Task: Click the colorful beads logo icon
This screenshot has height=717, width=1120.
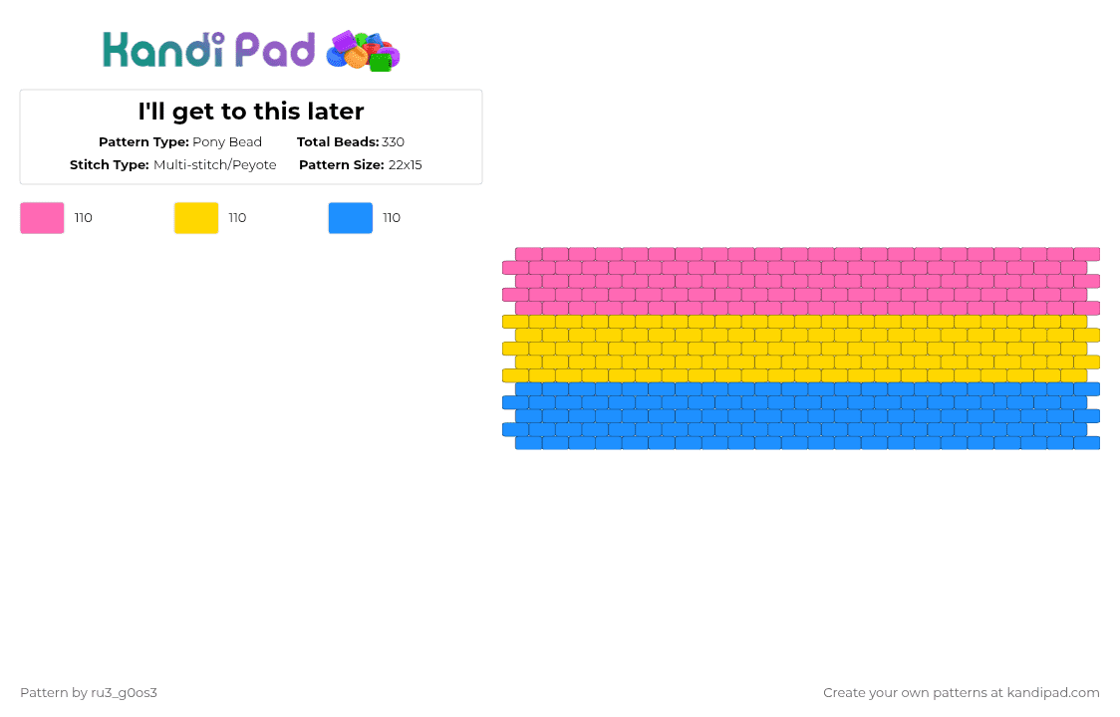Action: (x=363, y=50)
